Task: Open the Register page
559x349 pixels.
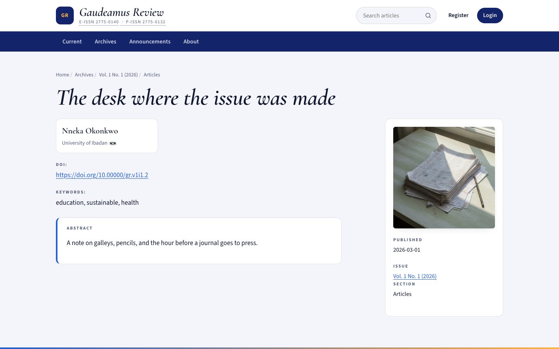Action: tap(458, 16)
